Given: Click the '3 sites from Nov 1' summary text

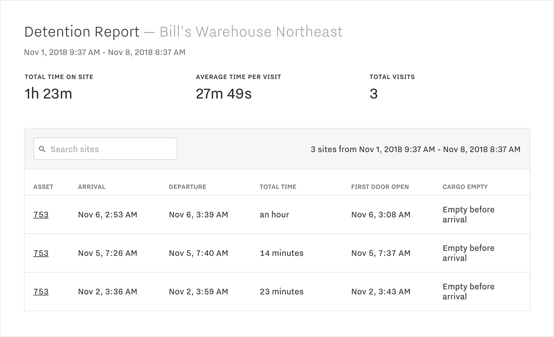Looking at the screenshot, I should pyautogui.click(x=415, y=149).
